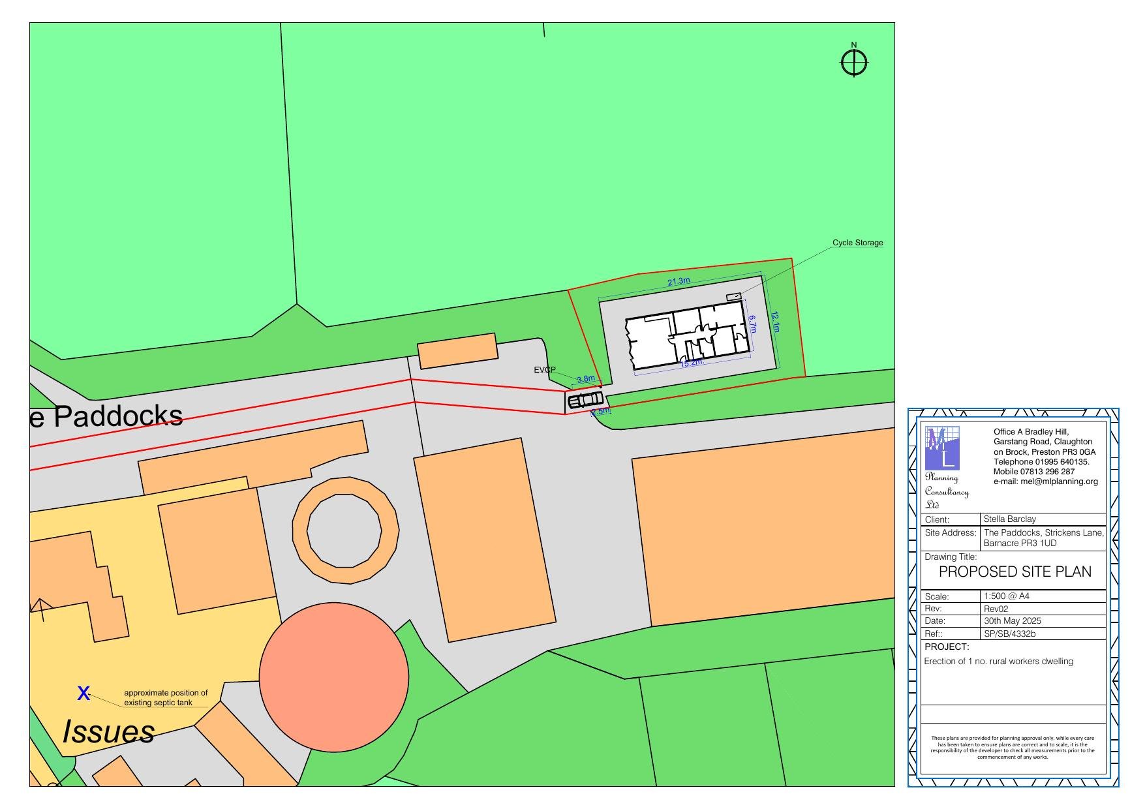The image size is (1145, 809).
Task: Select the PROPOSED SITE PLAN drawing title
Action: click(1015, 572)
